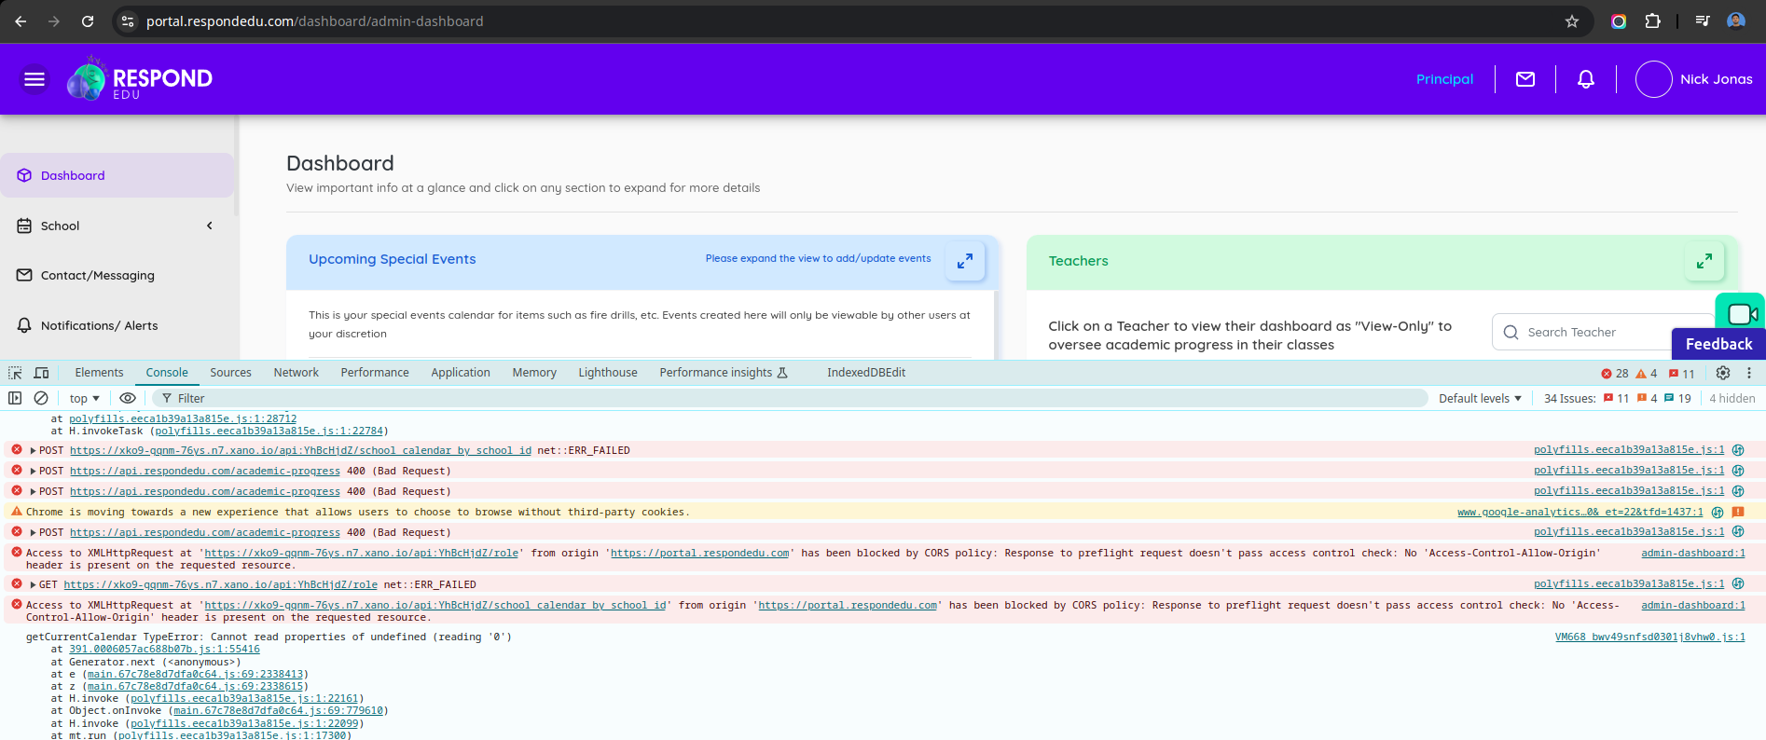Open the Contact/Messaging sidebar link
This screenshot has width=1766, height=740.
pos(98,275)
